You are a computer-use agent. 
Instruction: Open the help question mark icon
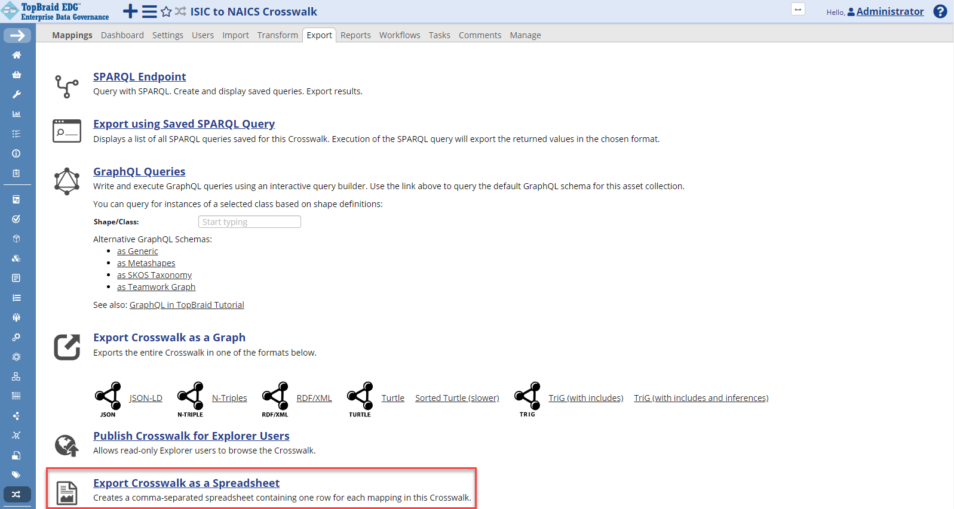pyautogui.click(x=940, y=11)
